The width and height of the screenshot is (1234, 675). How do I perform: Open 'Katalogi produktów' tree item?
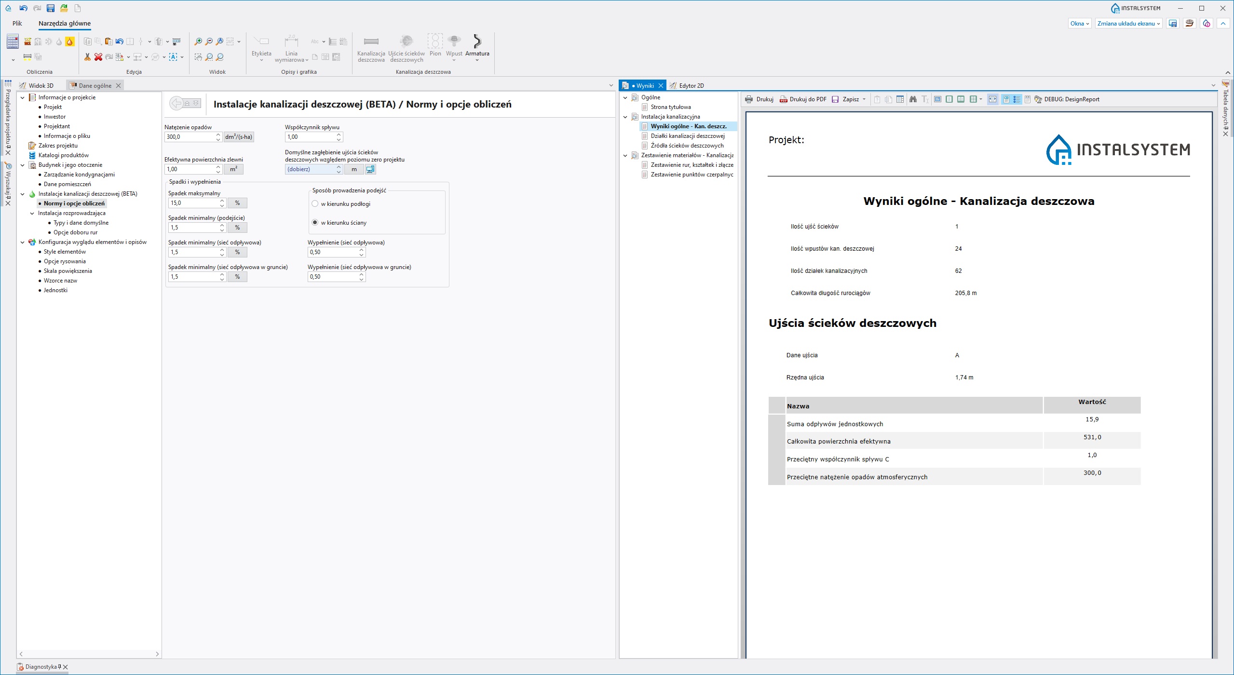64,155
